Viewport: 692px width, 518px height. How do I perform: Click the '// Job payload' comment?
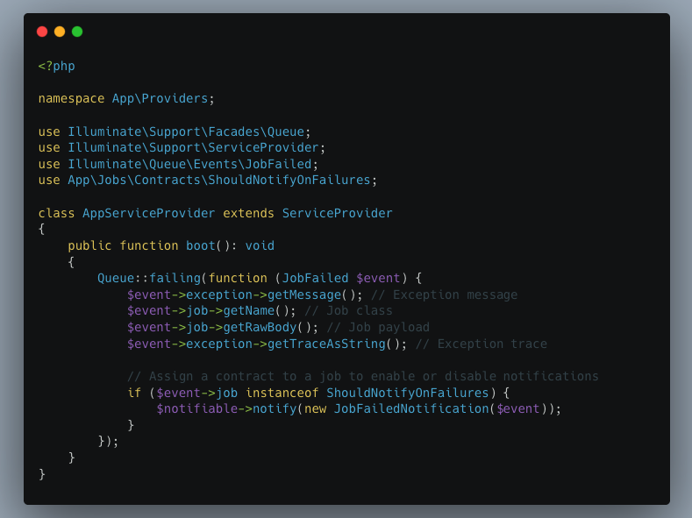(x=378, y=327)
